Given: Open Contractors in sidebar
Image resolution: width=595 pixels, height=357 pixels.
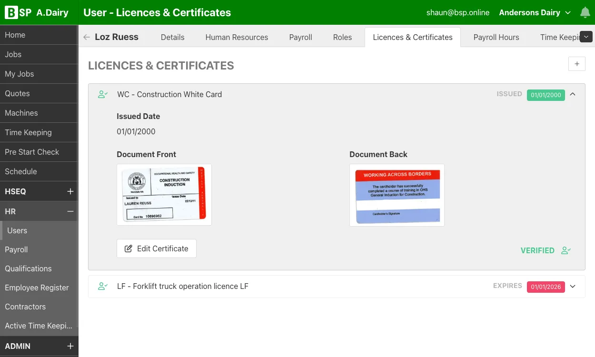Looking at the screenshot, I should pos(39,307).
